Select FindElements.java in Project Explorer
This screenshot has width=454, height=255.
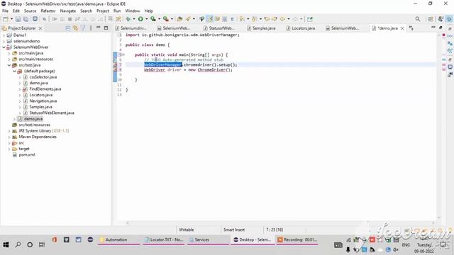(45, 89)
